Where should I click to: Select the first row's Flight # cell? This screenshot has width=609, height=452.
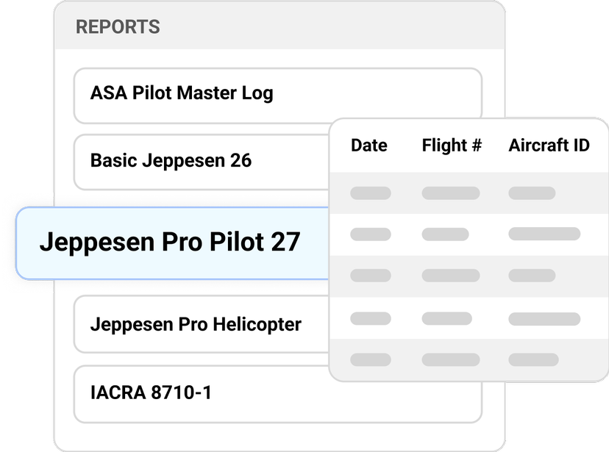pyautogui.click(x=451, y=193)
